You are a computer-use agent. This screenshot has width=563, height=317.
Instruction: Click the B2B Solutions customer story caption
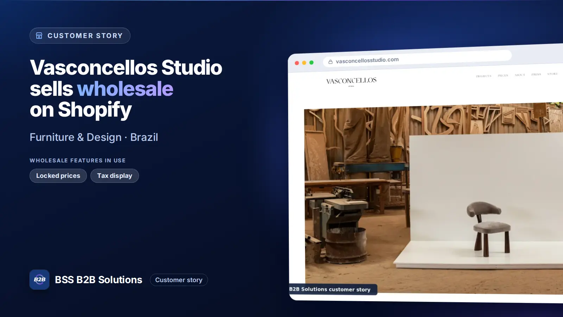(333, 289)
